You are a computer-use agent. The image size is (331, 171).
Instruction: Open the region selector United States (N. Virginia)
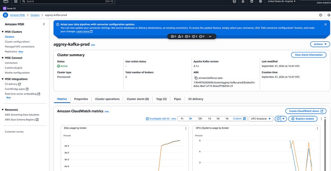coord(282,1)
